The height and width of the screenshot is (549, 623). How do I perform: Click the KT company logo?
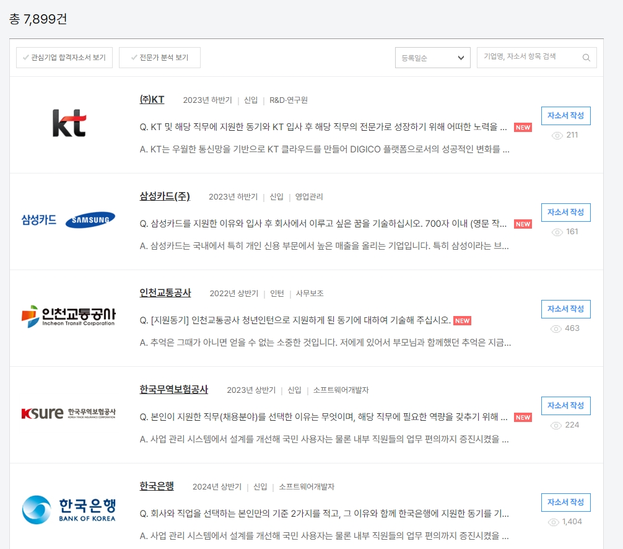tap(69, 123)
